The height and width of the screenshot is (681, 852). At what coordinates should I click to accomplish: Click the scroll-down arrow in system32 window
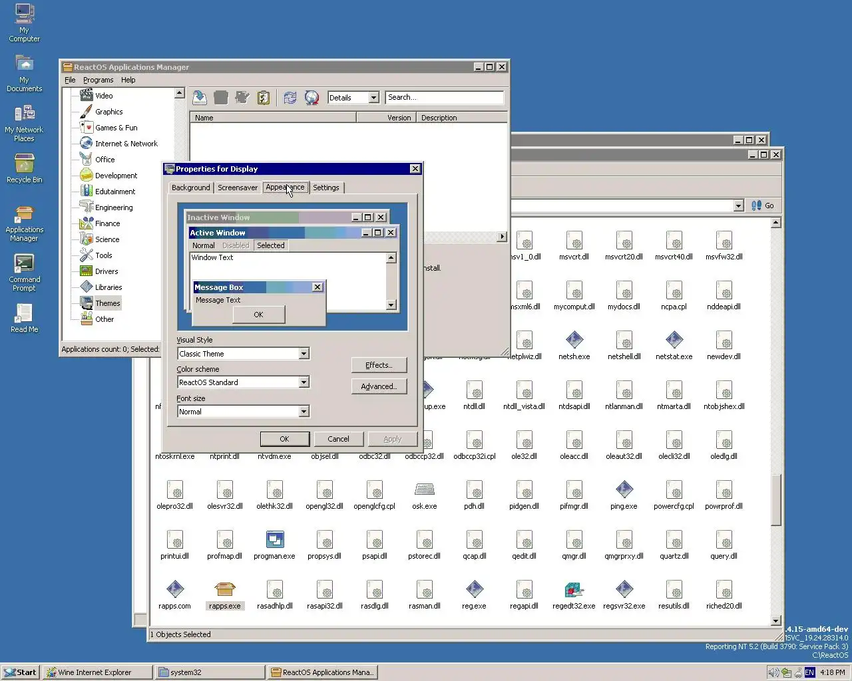coord(776,620)
